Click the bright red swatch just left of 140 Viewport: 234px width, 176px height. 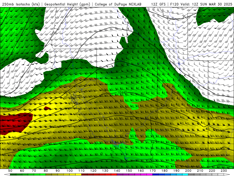point(114,175)
